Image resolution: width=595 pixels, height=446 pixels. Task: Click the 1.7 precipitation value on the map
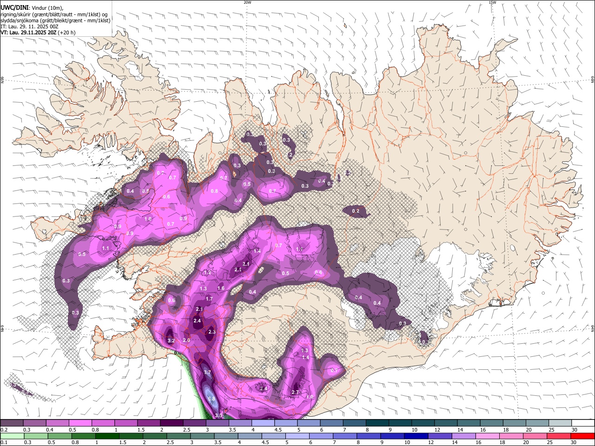pos(209,299)
